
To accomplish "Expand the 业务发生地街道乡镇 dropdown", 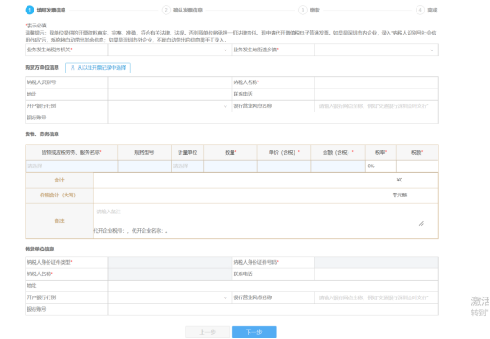I will coord(376,50).
